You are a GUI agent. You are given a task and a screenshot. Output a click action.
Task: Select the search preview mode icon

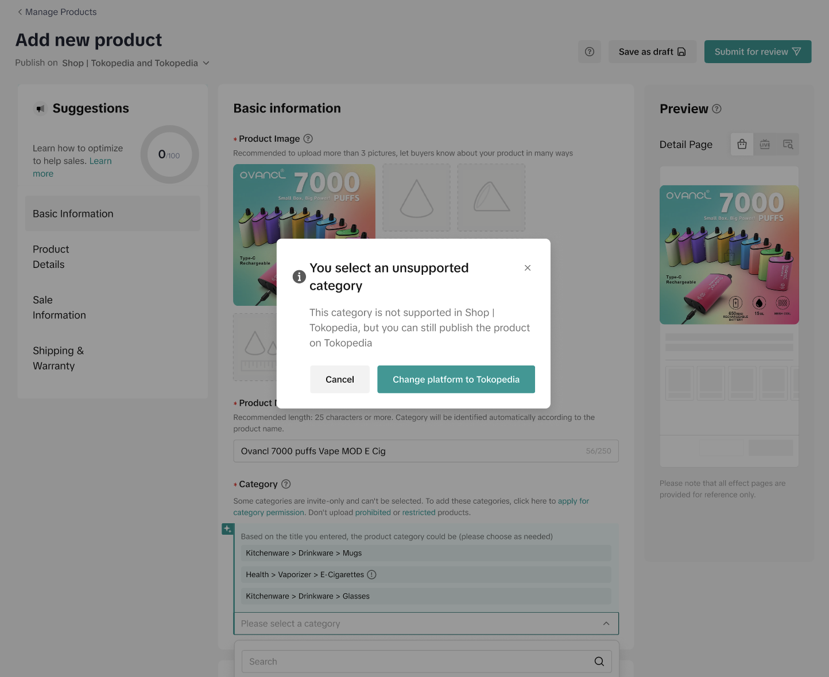[788, 144]
